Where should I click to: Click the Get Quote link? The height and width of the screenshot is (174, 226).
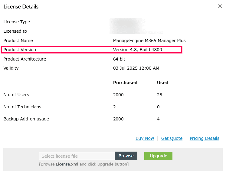pyautogui.click(x=172, y=138)
